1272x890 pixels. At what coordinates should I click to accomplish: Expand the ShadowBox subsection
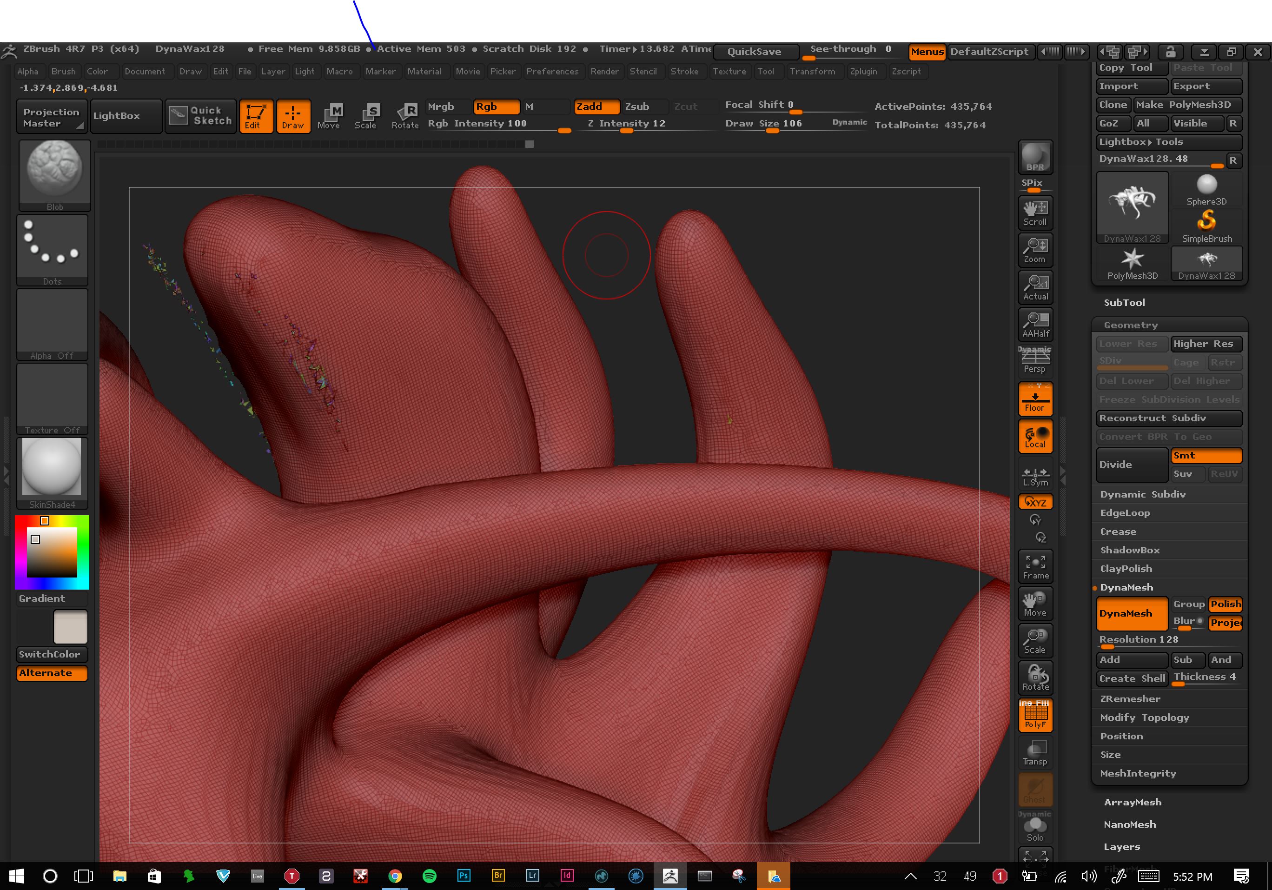click(1130, 550)
